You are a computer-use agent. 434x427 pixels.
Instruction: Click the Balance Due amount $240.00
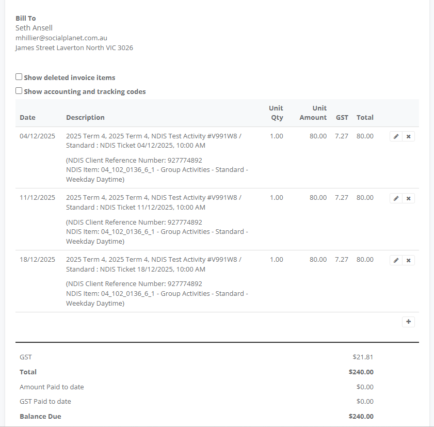click(x=361, y=416)
